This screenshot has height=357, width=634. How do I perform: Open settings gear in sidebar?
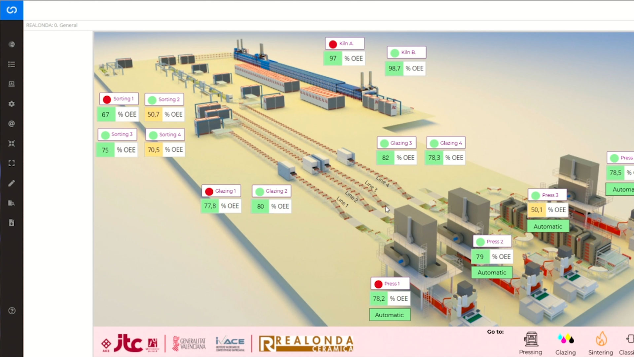pos(12,104)
